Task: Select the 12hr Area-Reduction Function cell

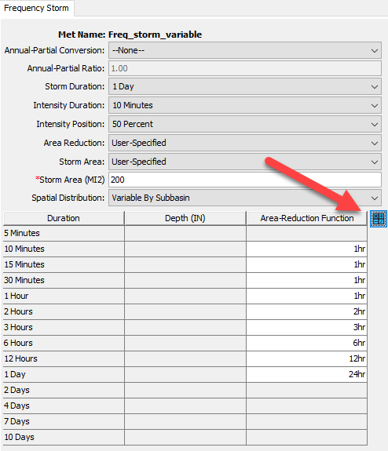Action: pyautogui.click(x=307, y=358)
